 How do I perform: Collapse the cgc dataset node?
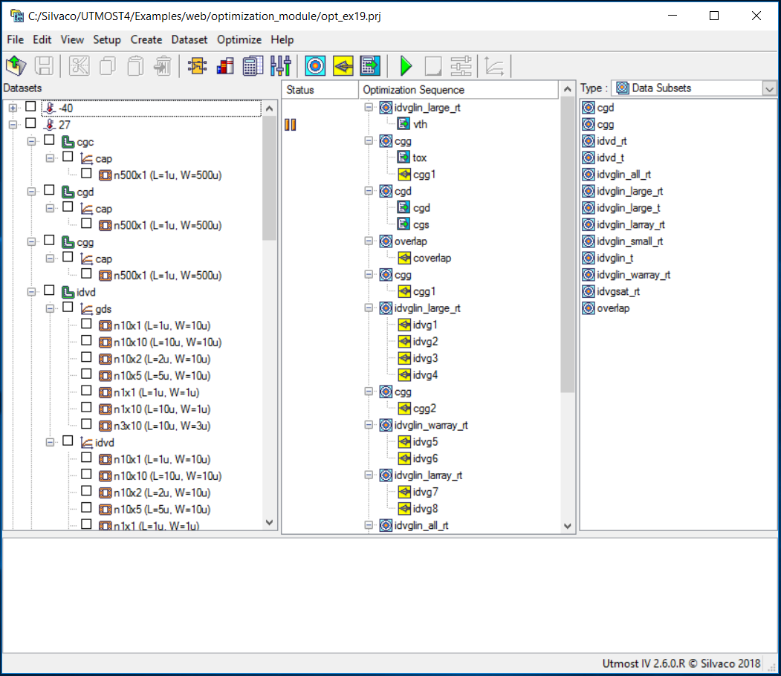coord(31,141)
